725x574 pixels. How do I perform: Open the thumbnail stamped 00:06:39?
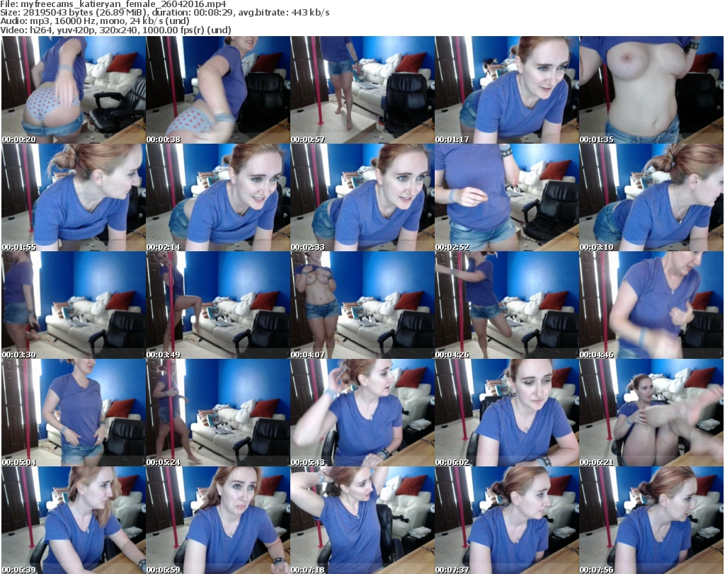click(x=74, y=520)
